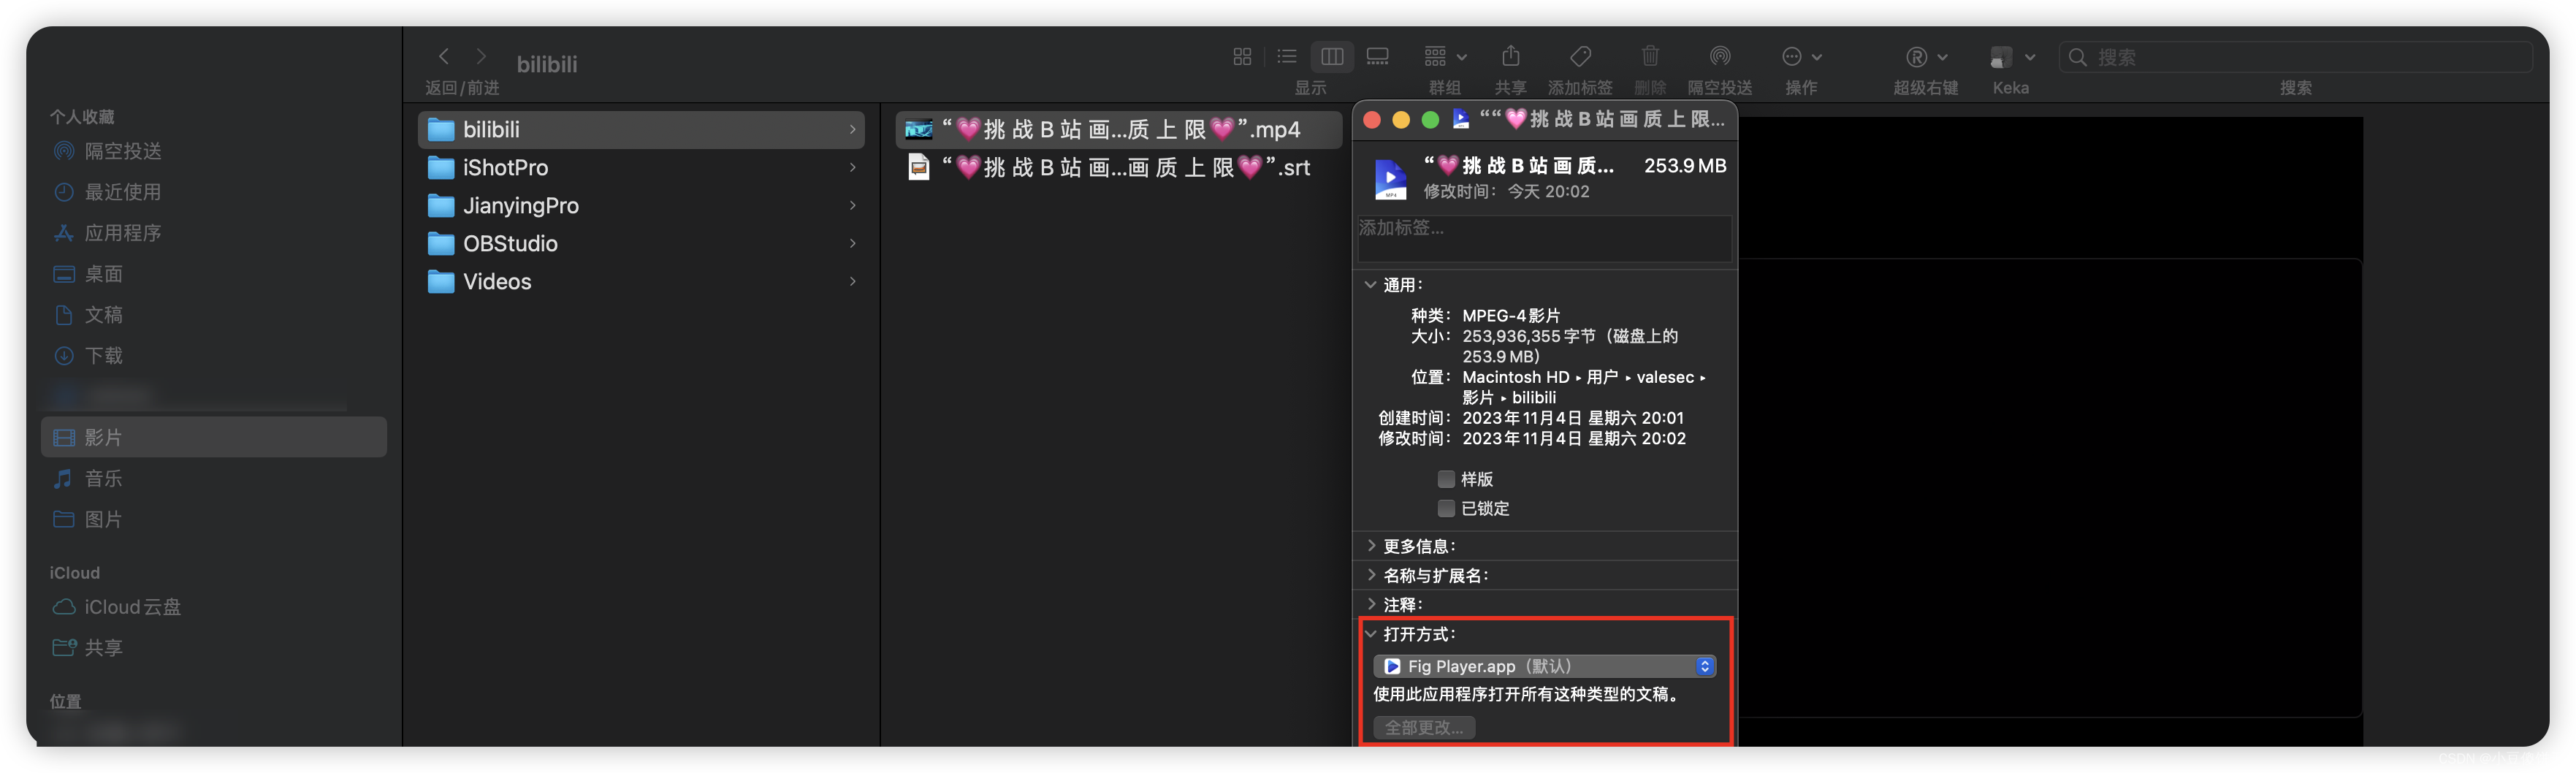Go back with the left chevron
The width and height of the screenshot is (2576, 773).
tap(444, 56)
